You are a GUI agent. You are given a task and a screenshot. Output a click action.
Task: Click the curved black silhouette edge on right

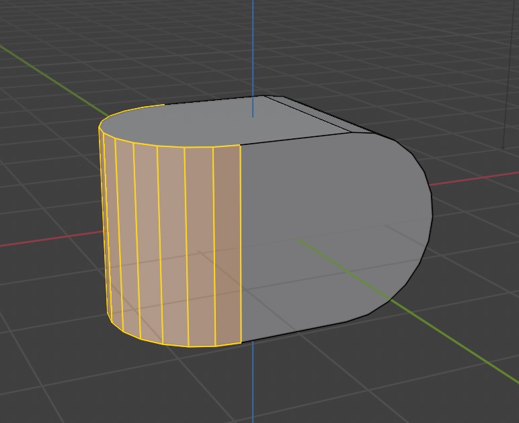point(430,215)
